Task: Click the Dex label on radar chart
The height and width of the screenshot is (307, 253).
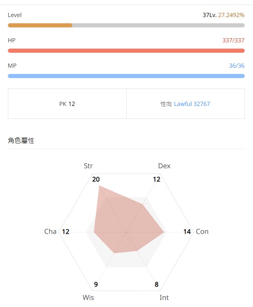Action: point(164,166)
